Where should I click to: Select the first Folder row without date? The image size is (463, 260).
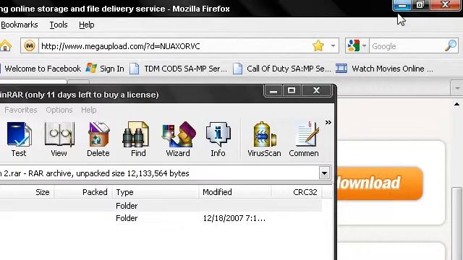coord(161,206)
